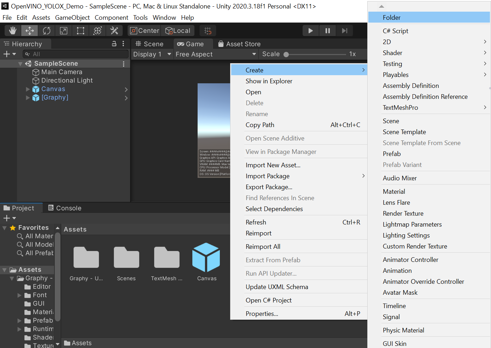The image size is (491, 348).
Task: Toggle pivot Center/Pivot button
Action: 145,31
